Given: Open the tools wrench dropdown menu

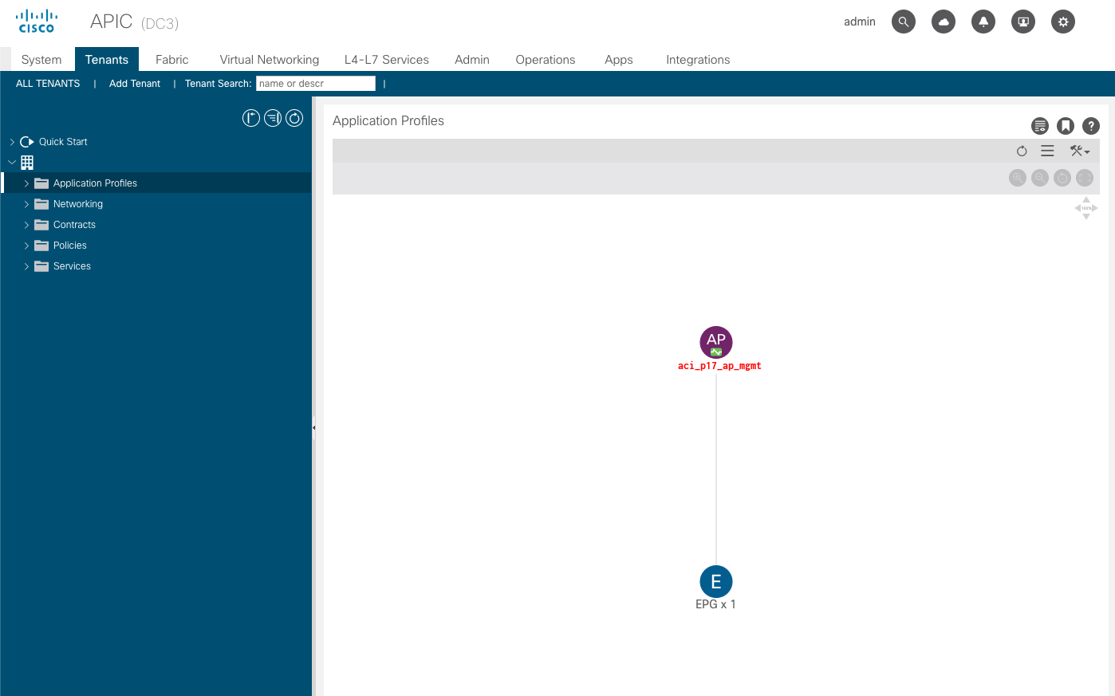Looking at the screenshot, I should pos(1080,151).
